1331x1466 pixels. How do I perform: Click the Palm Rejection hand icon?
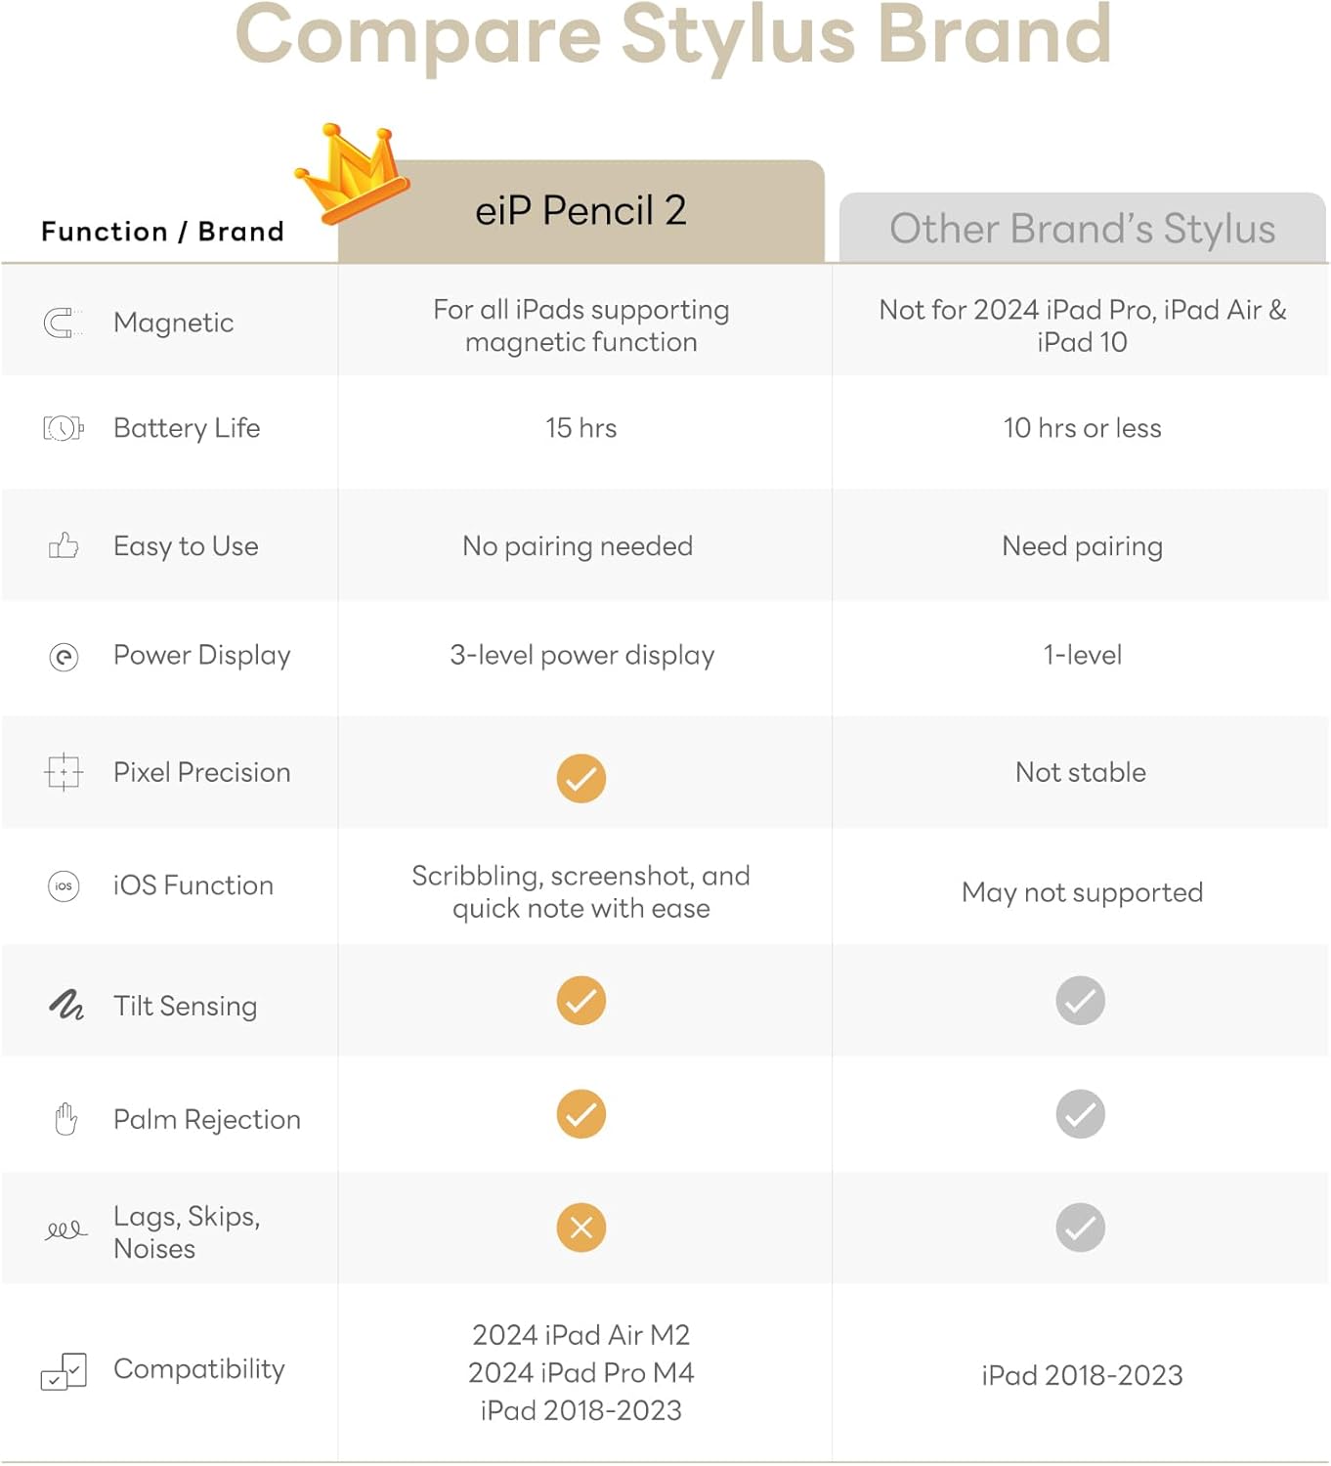click(x=65, y=1118)
